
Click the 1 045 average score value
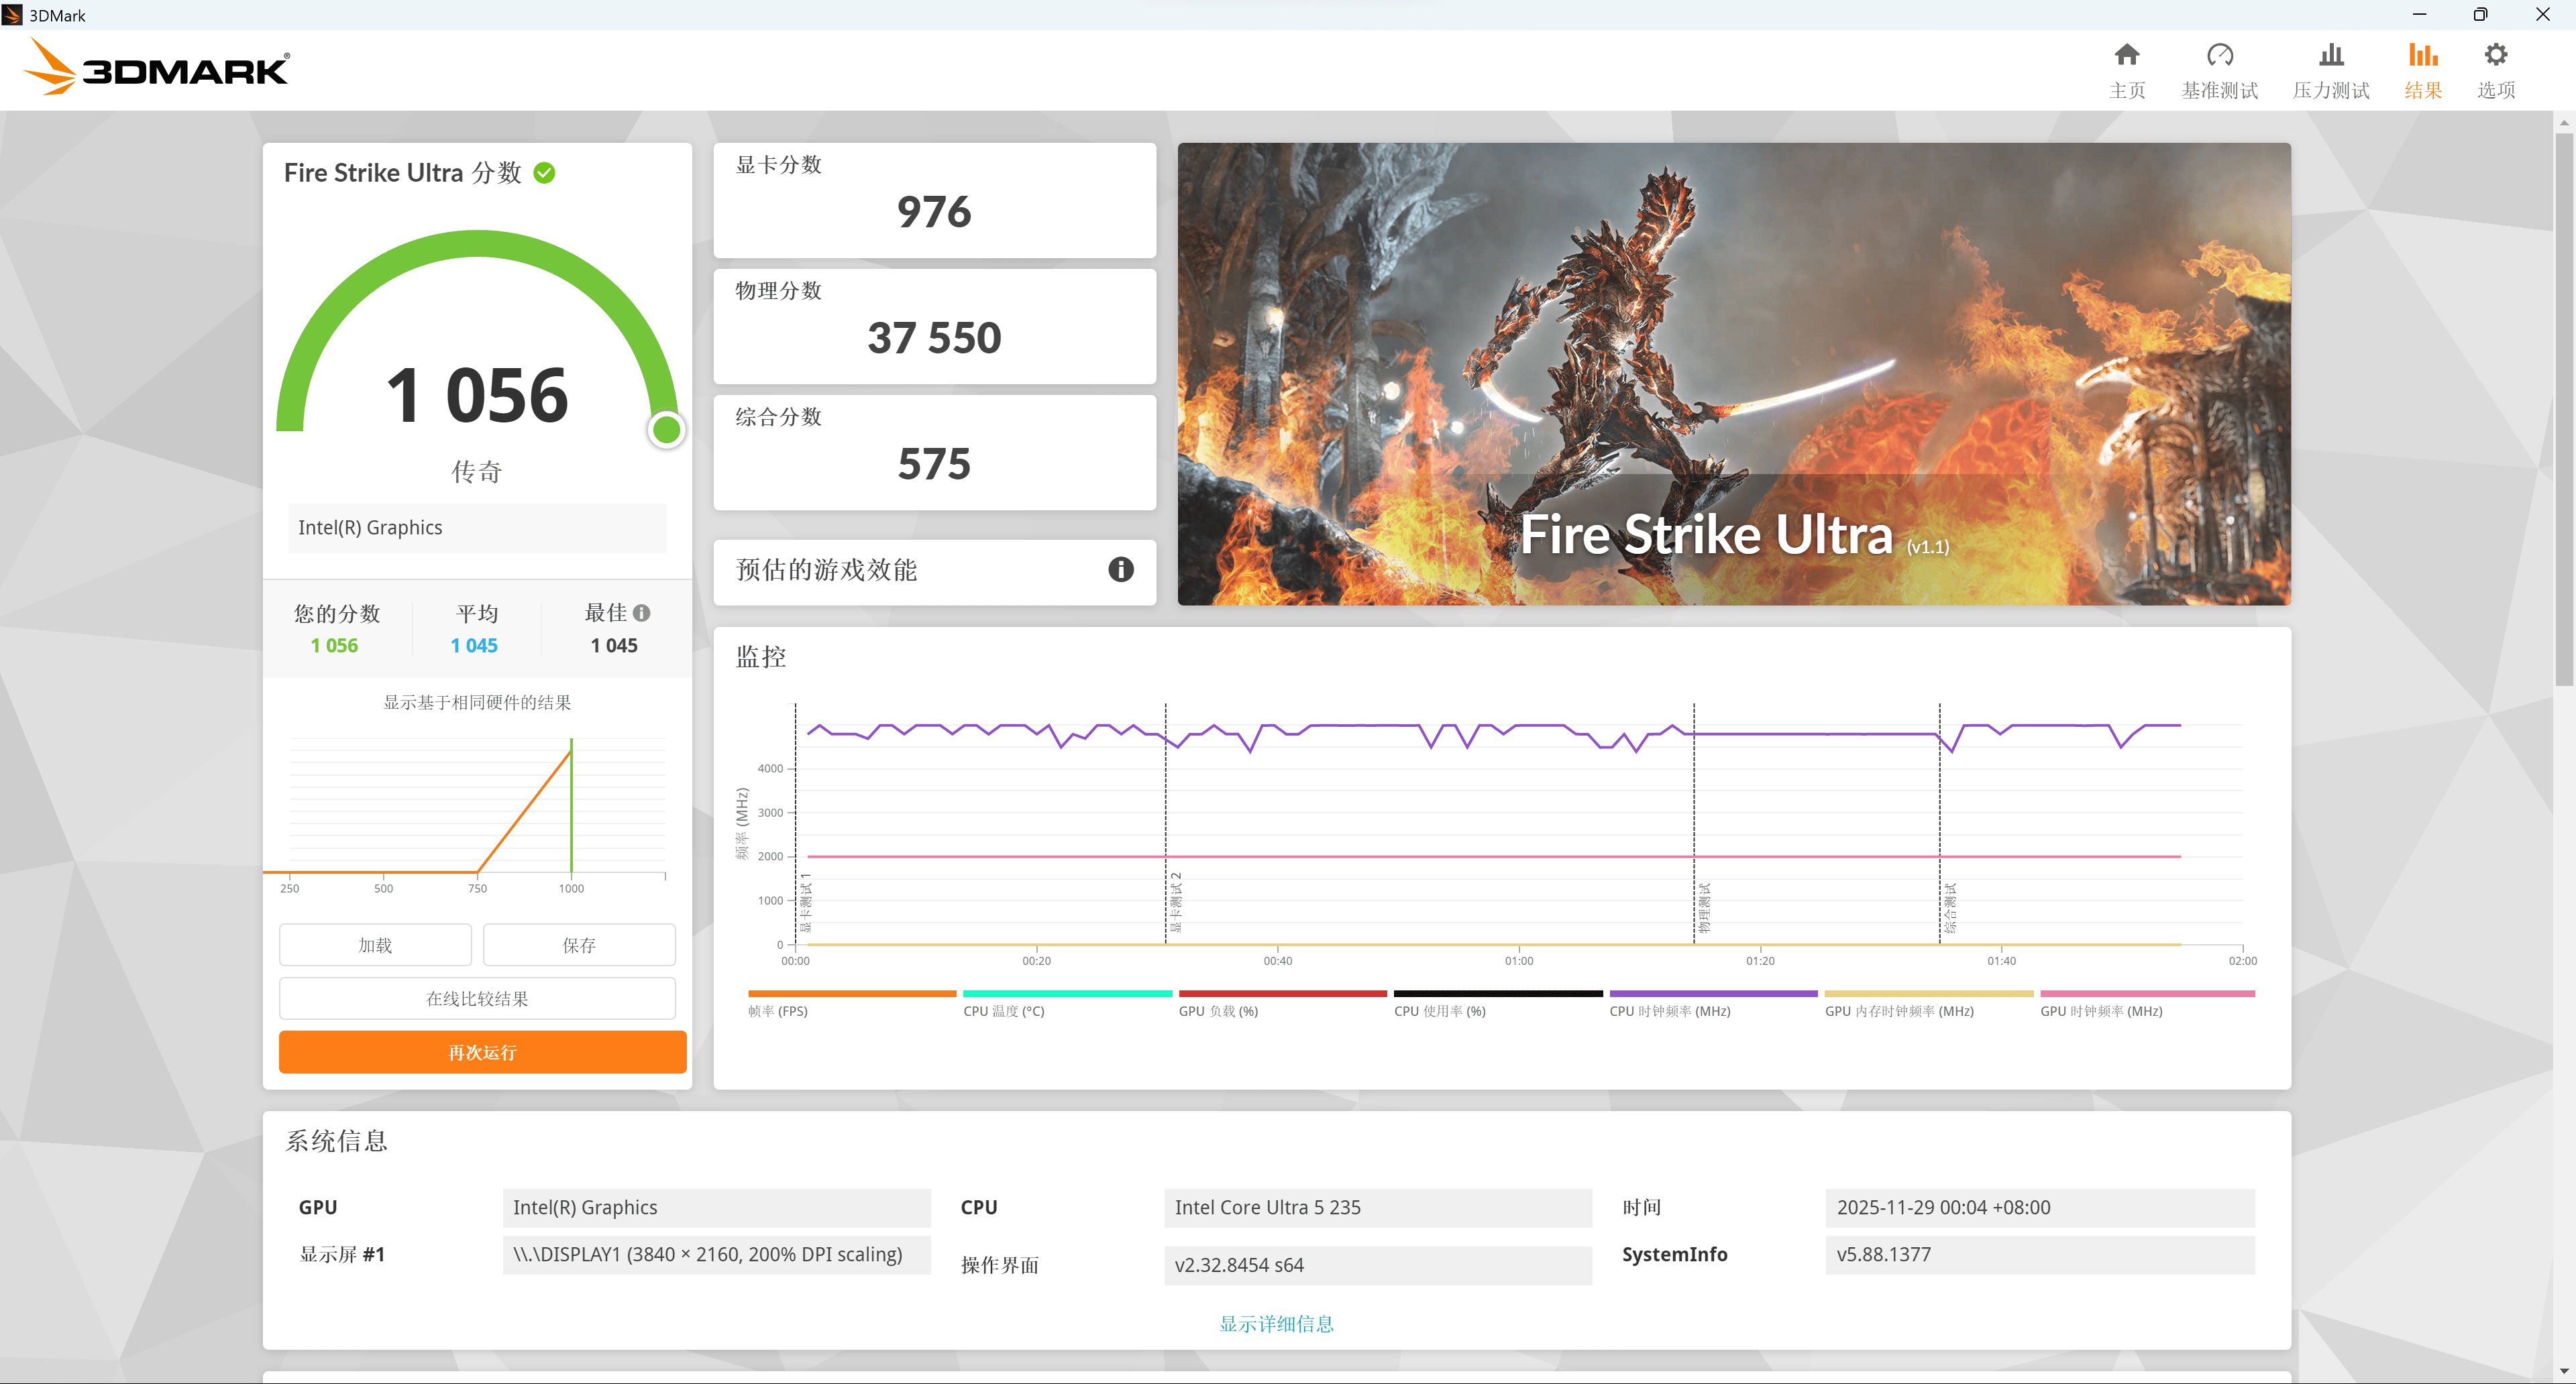pos(474,644)
